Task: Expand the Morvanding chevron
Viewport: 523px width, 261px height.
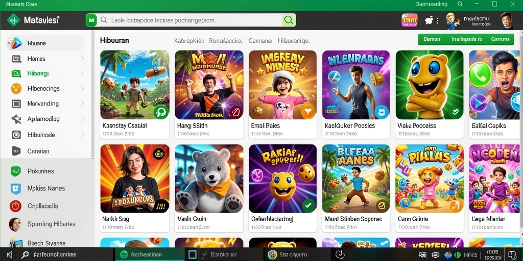Action: [82, 103]
